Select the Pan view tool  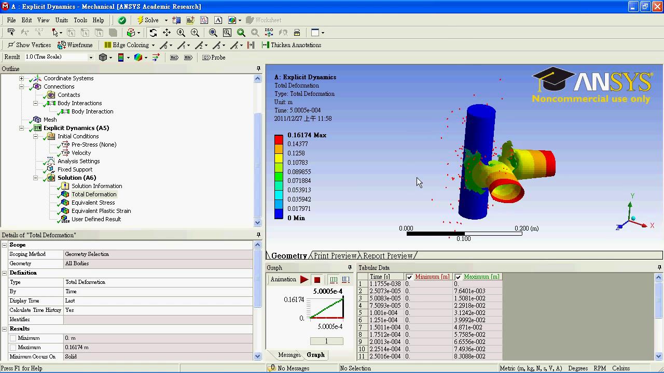point(167,33)
